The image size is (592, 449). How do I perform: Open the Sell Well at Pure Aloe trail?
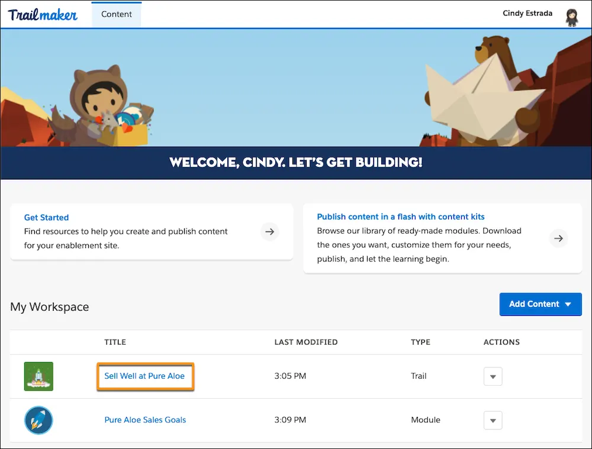145,376
